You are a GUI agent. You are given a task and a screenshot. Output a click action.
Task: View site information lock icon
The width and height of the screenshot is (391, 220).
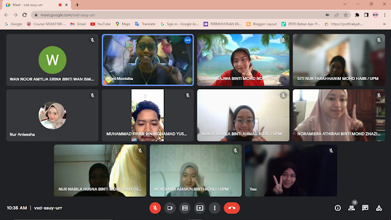pyautogui.click(x=36, y=15)
